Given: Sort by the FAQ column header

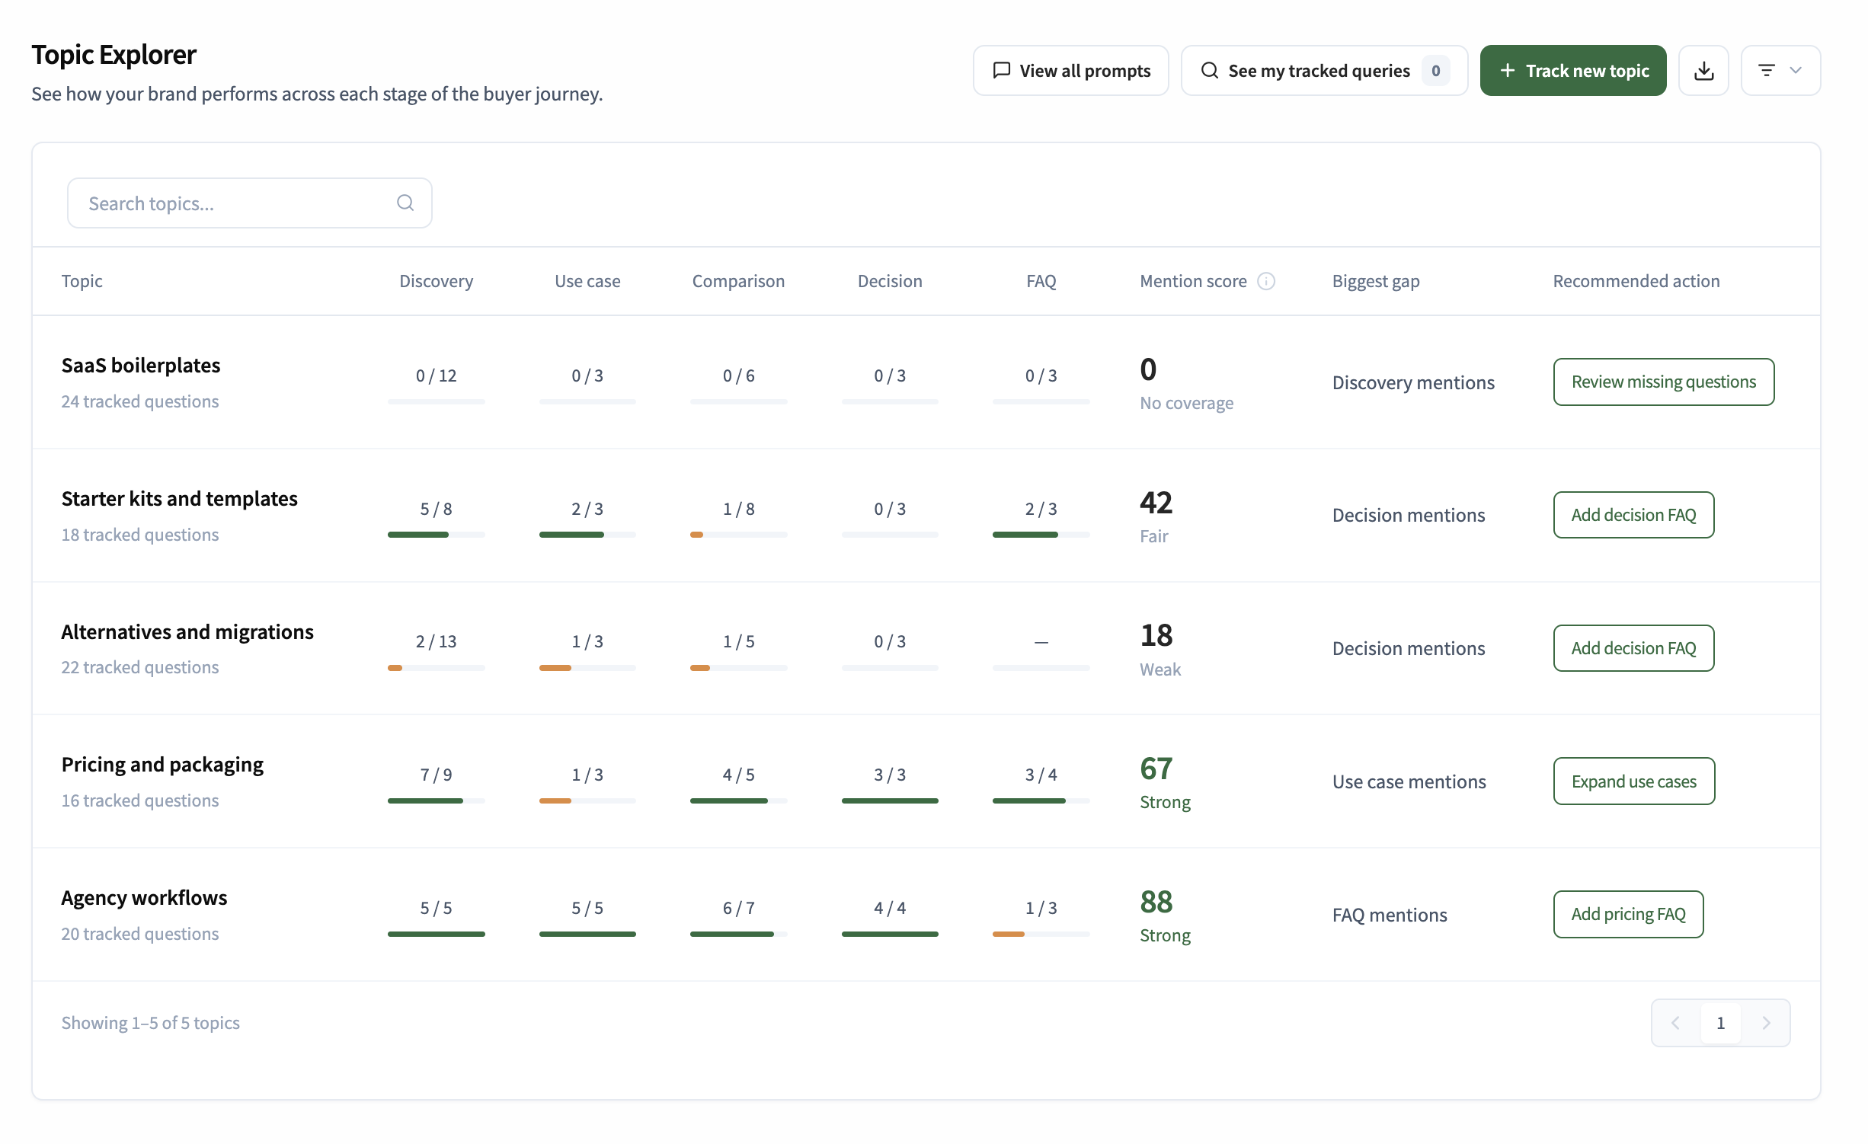Looking at the screenshot, I should [1041, 281].
